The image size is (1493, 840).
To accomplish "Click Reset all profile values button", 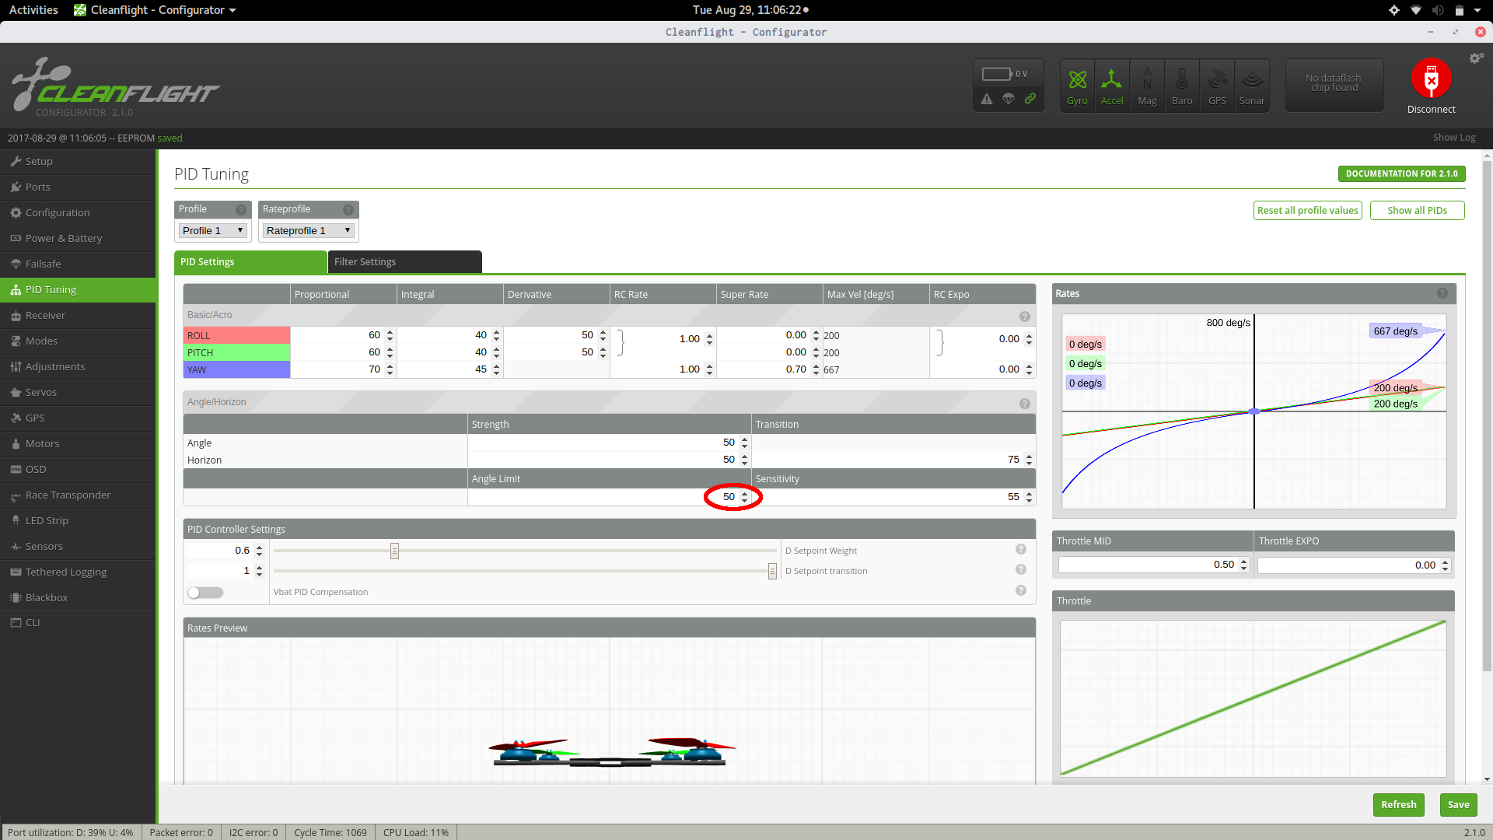I will (x=1307, y=210).
